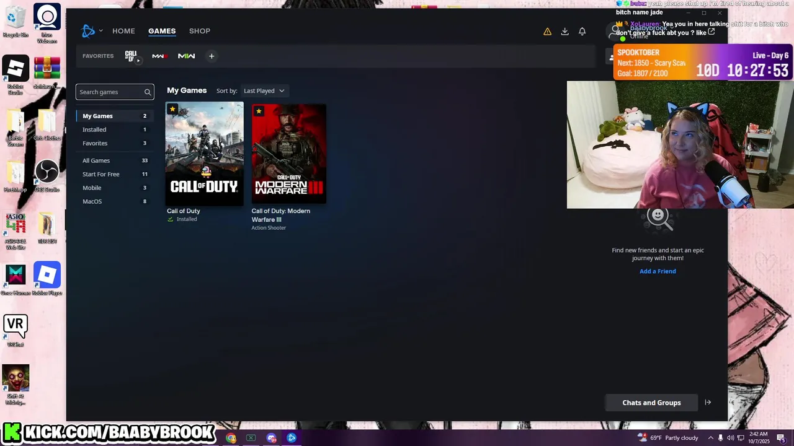Screen dimensions: 794x446
Task: Open the Sort by Last Played dropdown
Action: [264, 91]
